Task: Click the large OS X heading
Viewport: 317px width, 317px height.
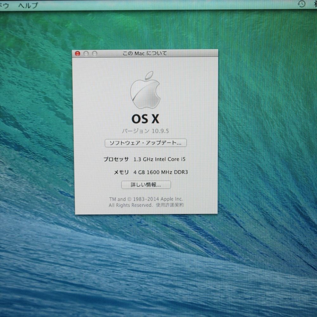Action: click(x=145, y=119)
